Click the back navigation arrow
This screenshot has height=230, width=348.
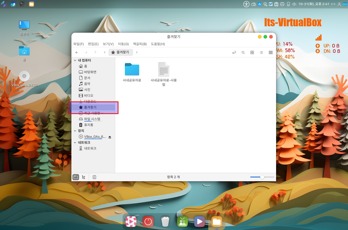tap(77, 52)
